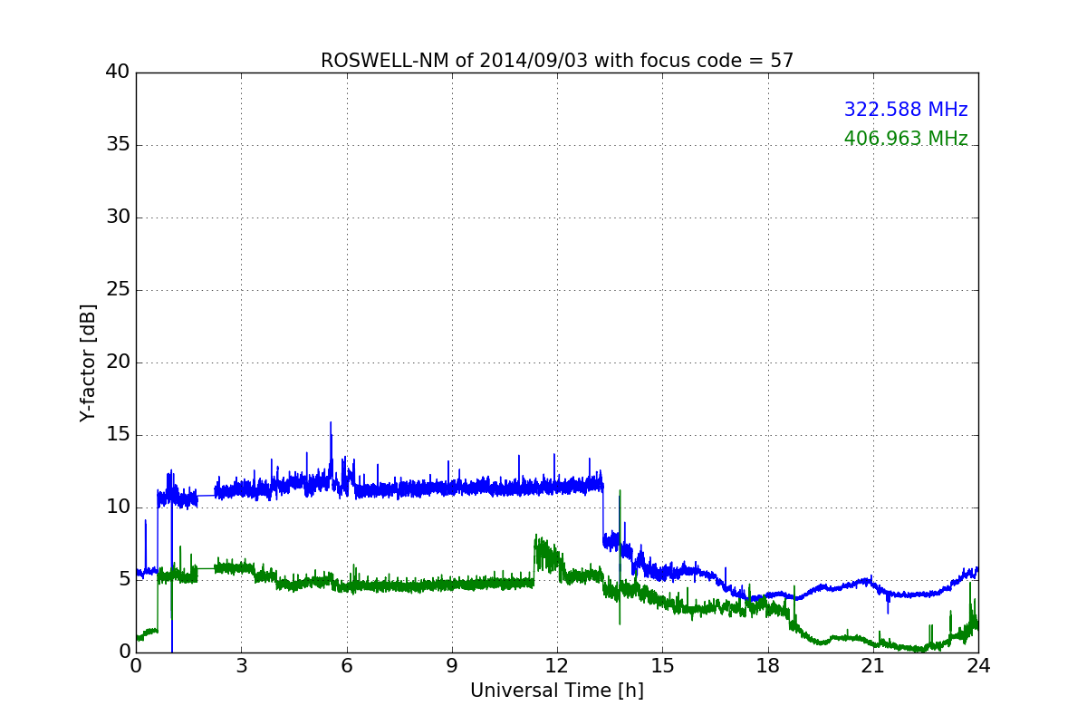
Task: Click the x-axis tick label '9'
Action: coord(452,666)
